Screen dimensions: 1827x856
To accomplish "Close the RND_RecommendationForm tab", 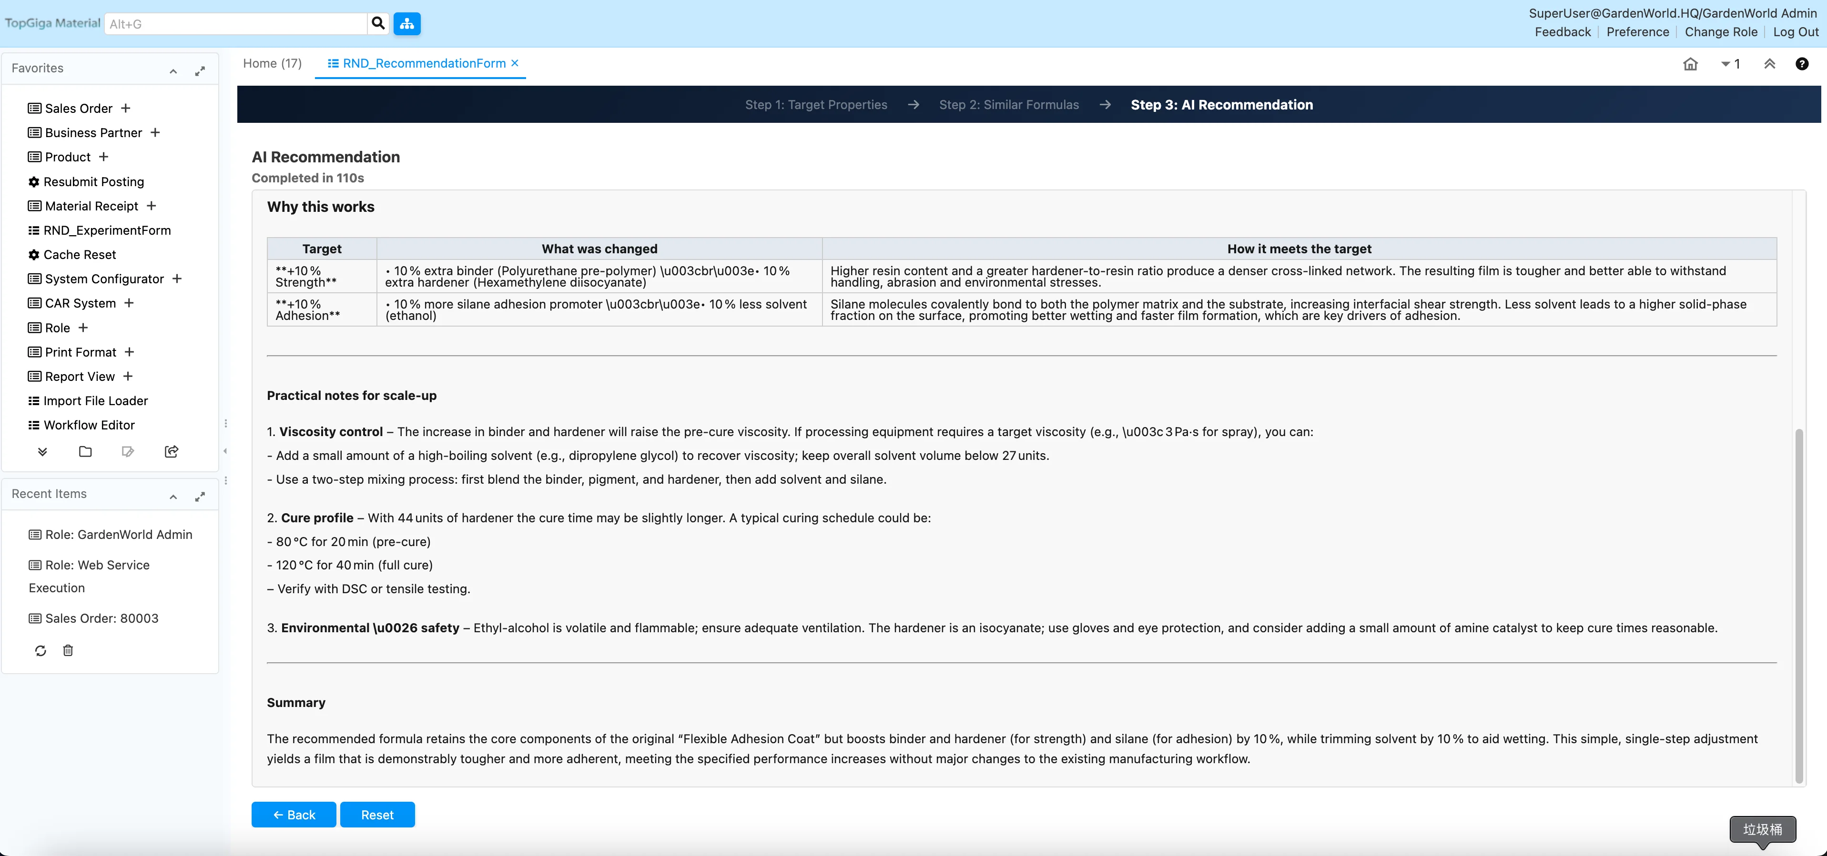I will [x=515, y=63].
